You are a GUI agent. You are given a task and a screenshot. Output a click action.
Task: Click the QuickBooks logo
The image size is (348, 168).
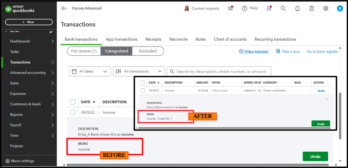(20, 9)
